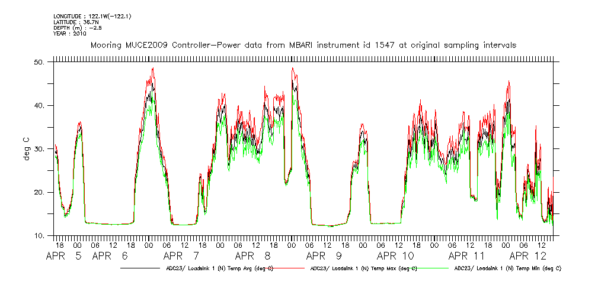Click the 40.0 y-axis tick label
The height and width of the screenshot is (298, 598).
pos(40,106)
